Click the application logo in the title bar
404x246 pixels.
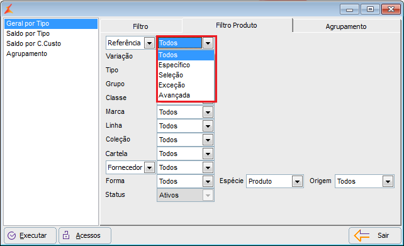(9, 9)
